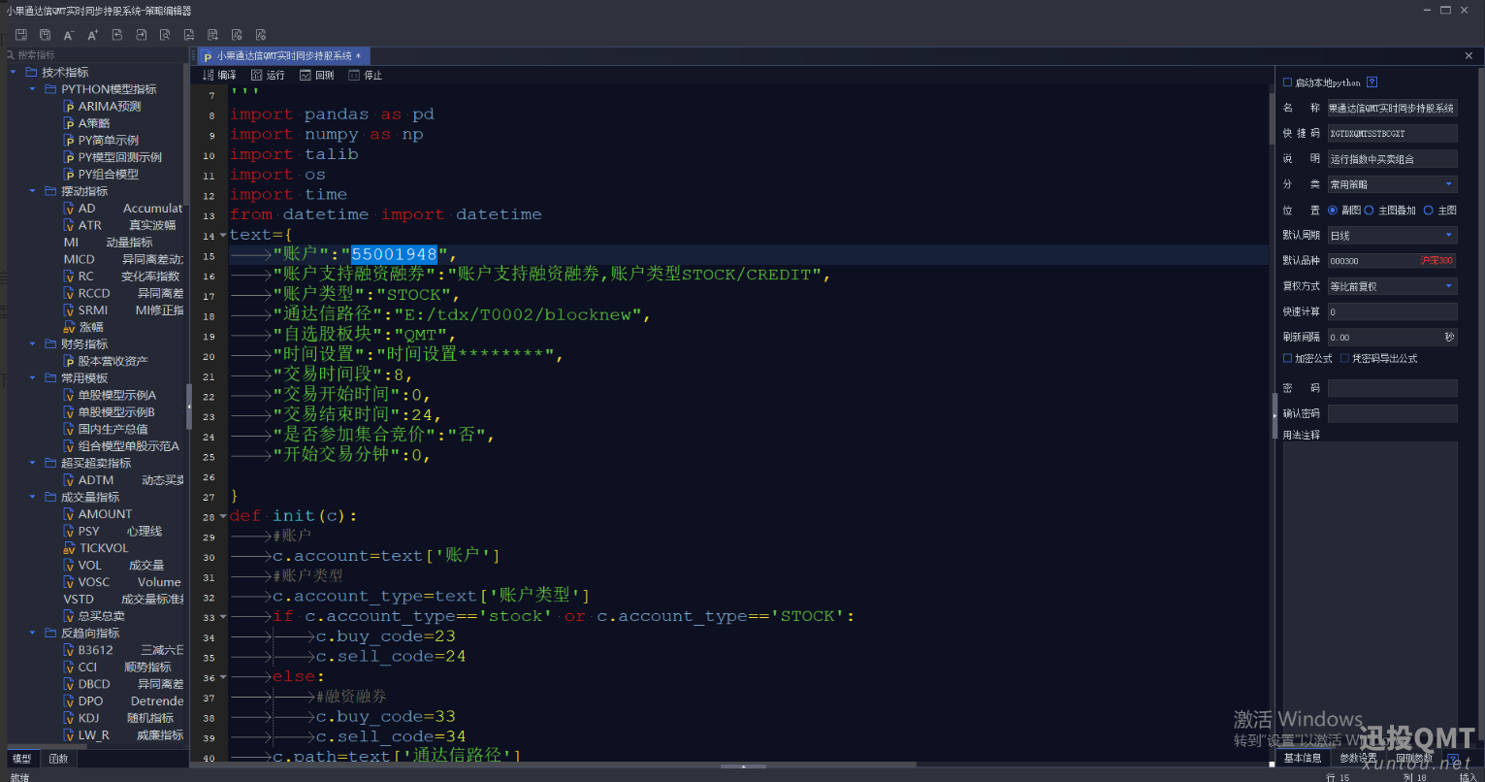Open the 涨幅 indicator item
The height and width of the screenshot is (782, 1485).
(83, 328)
